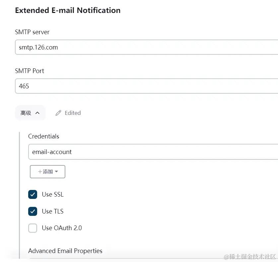This screenshot has height=262, width=278.
Task: Click the Use SSL label text
Action: coord(53,195)
